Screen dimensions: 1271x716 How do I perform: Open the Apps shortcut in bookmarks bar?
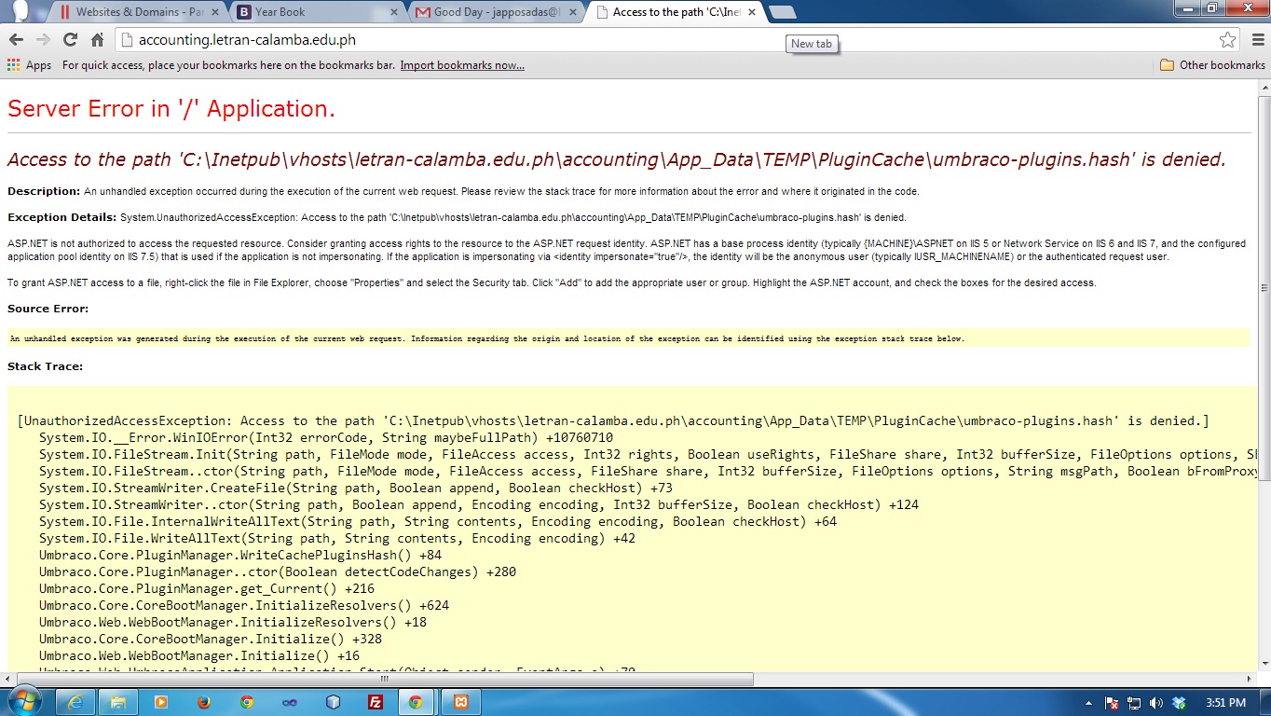[29, 65]
